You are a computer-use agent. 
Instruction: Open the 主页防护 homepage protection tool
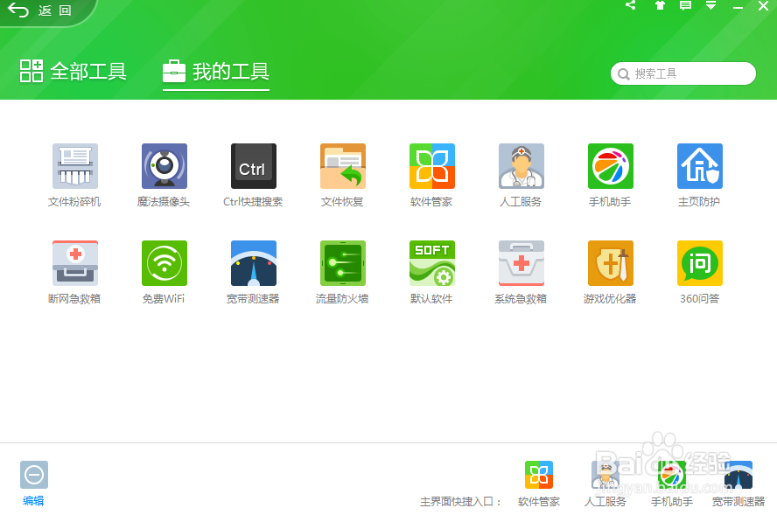[699, 166]
